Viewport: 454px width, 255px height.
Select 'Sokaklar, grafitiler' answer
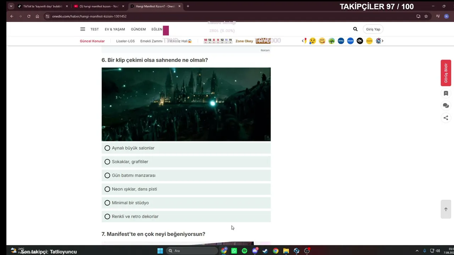click(186, 162)
